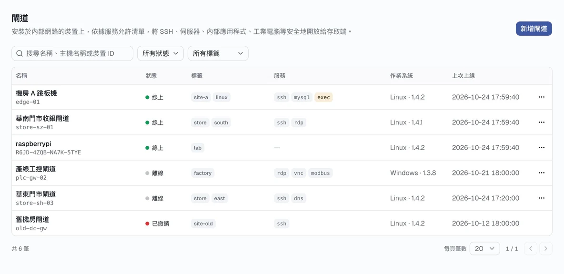The height and width of the screenshot is (274, 564).
Task: Click the store-sz-01 hostname text
Action: click(x=34, y=127)
